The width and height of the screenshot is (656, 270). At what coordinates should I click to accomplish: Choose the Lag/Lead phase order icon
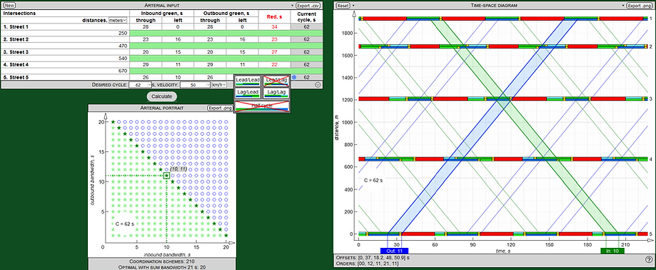[248, 93]
